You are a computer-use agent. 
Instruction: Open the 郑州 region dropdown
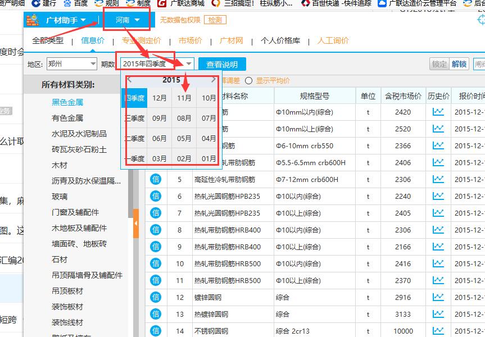[72, 64]
